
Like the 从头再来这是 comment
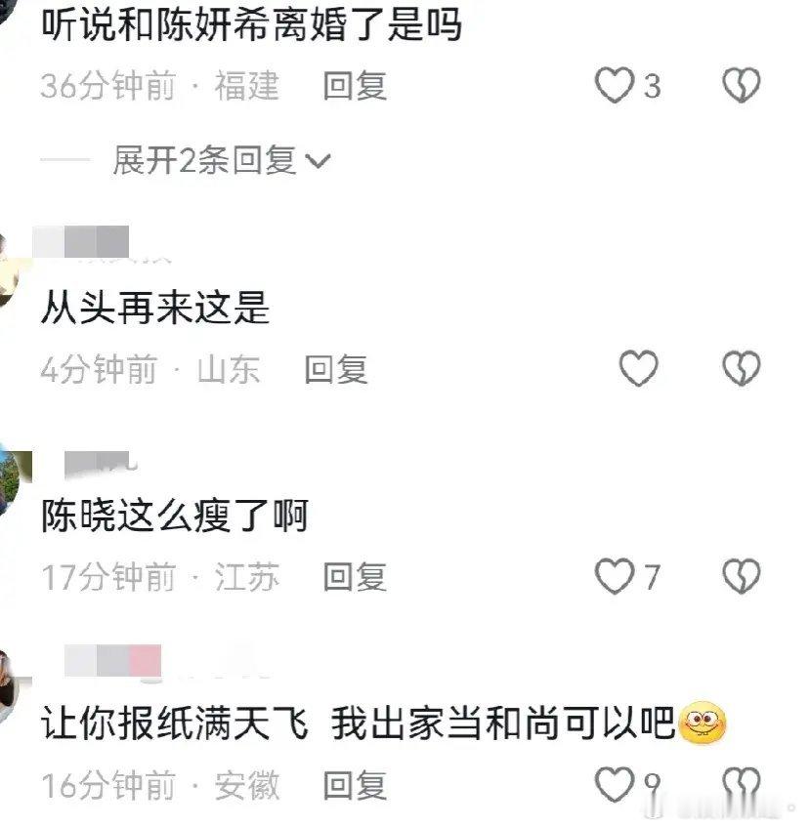pyautogui.click(x=638, y=368)
